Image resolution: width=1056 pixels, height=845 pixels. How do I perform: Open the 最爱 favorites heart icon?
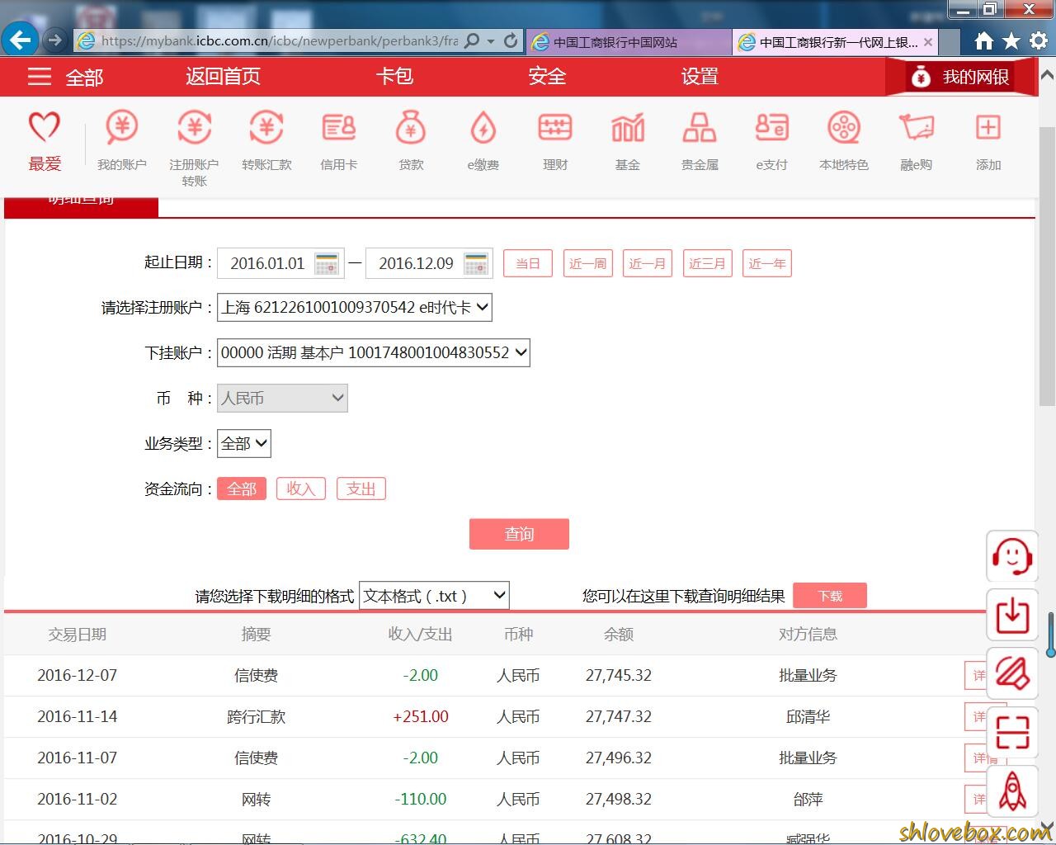(45, 127)
